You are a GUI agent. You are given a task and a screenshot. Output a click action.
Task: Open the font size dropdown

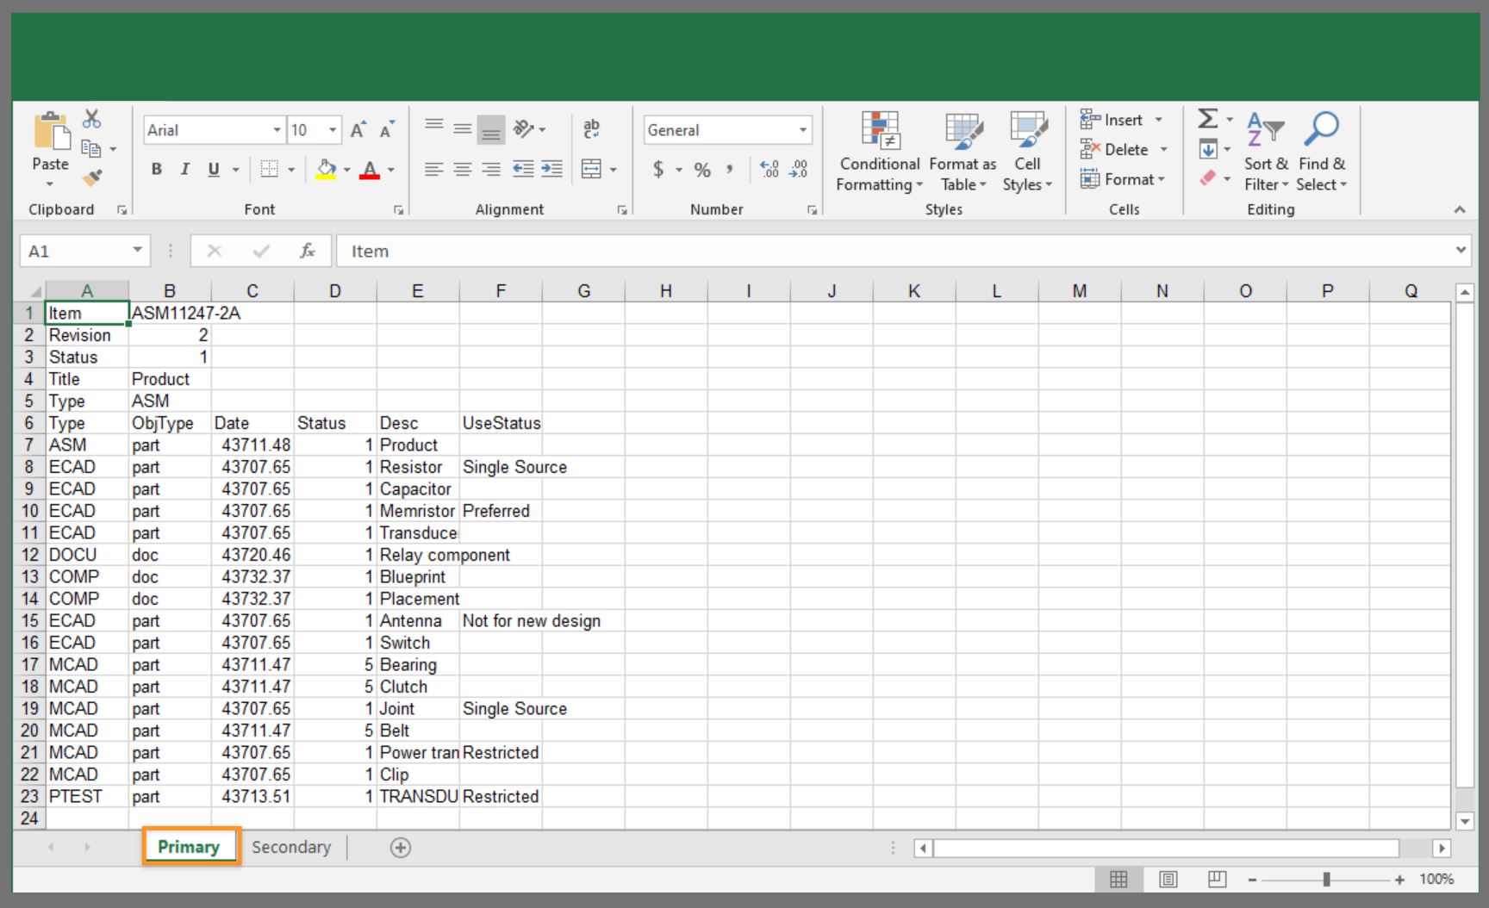coord(333,130)
